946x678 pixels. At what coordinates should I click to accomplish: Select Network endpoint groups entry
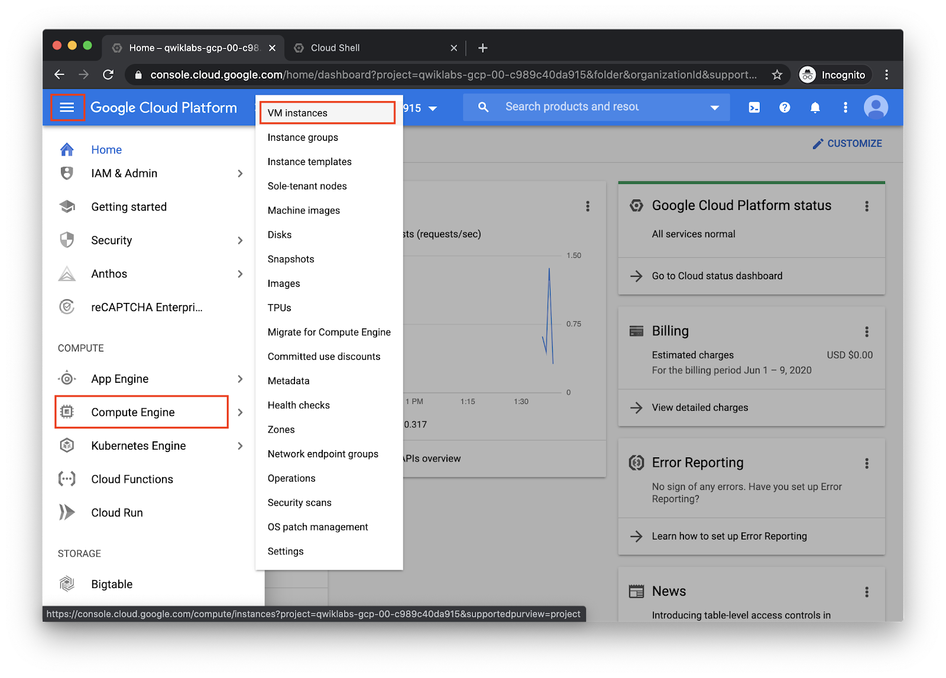323,454
